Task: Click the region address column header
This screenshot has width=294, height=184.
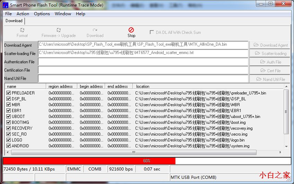Action: click(x=62, y=86)
